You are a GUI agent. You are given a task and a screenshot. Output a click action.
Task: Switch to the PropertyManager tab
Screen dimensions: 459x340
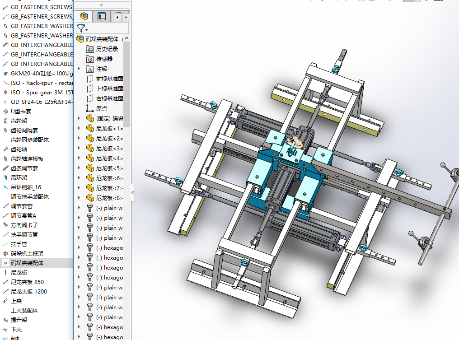coord(102,16)
